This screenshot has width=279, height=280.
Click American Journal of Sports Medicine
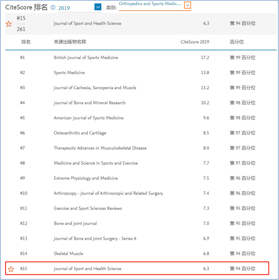click(x=89, y=118)
